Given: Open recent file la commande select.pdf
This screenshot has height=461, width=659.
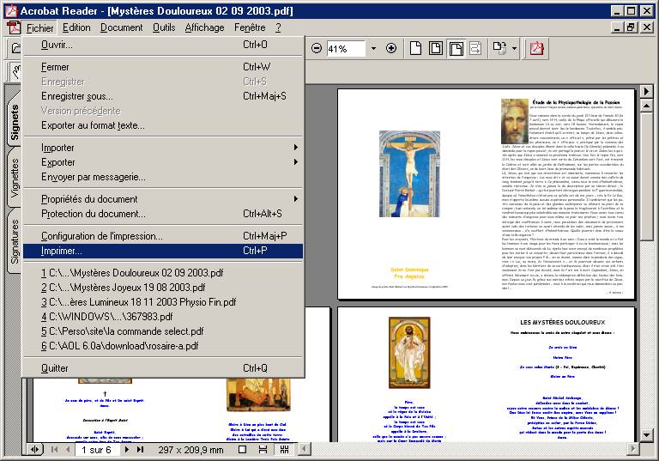Looking at the screenshot, I should 163,331.
